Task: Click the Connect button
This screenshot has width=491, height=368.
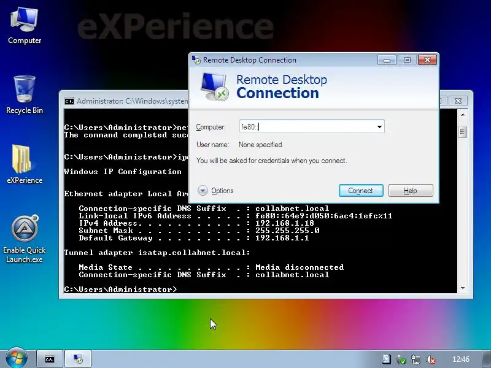Action: 361,191
